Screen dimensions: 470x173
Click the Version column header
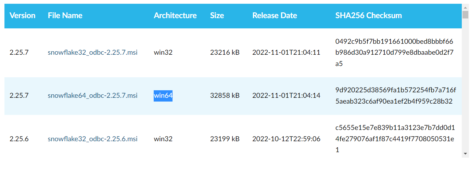[x=22, y=15]
